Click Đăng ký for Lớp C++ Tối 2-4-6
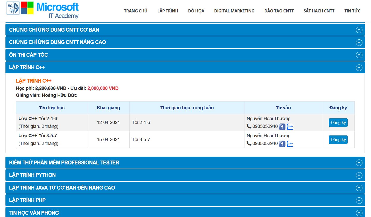The height and width of the screenshot is (217, 371). 338,122
